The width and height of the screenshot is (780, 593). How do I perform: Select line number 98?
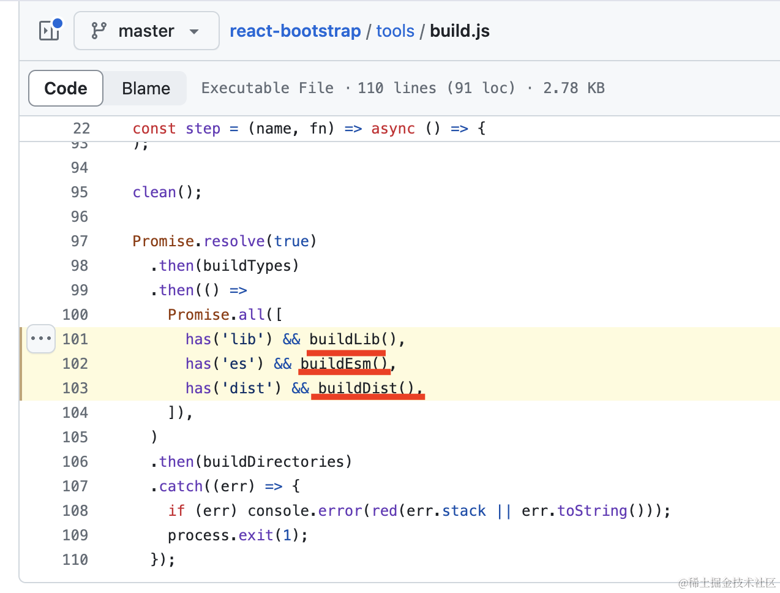80,266
